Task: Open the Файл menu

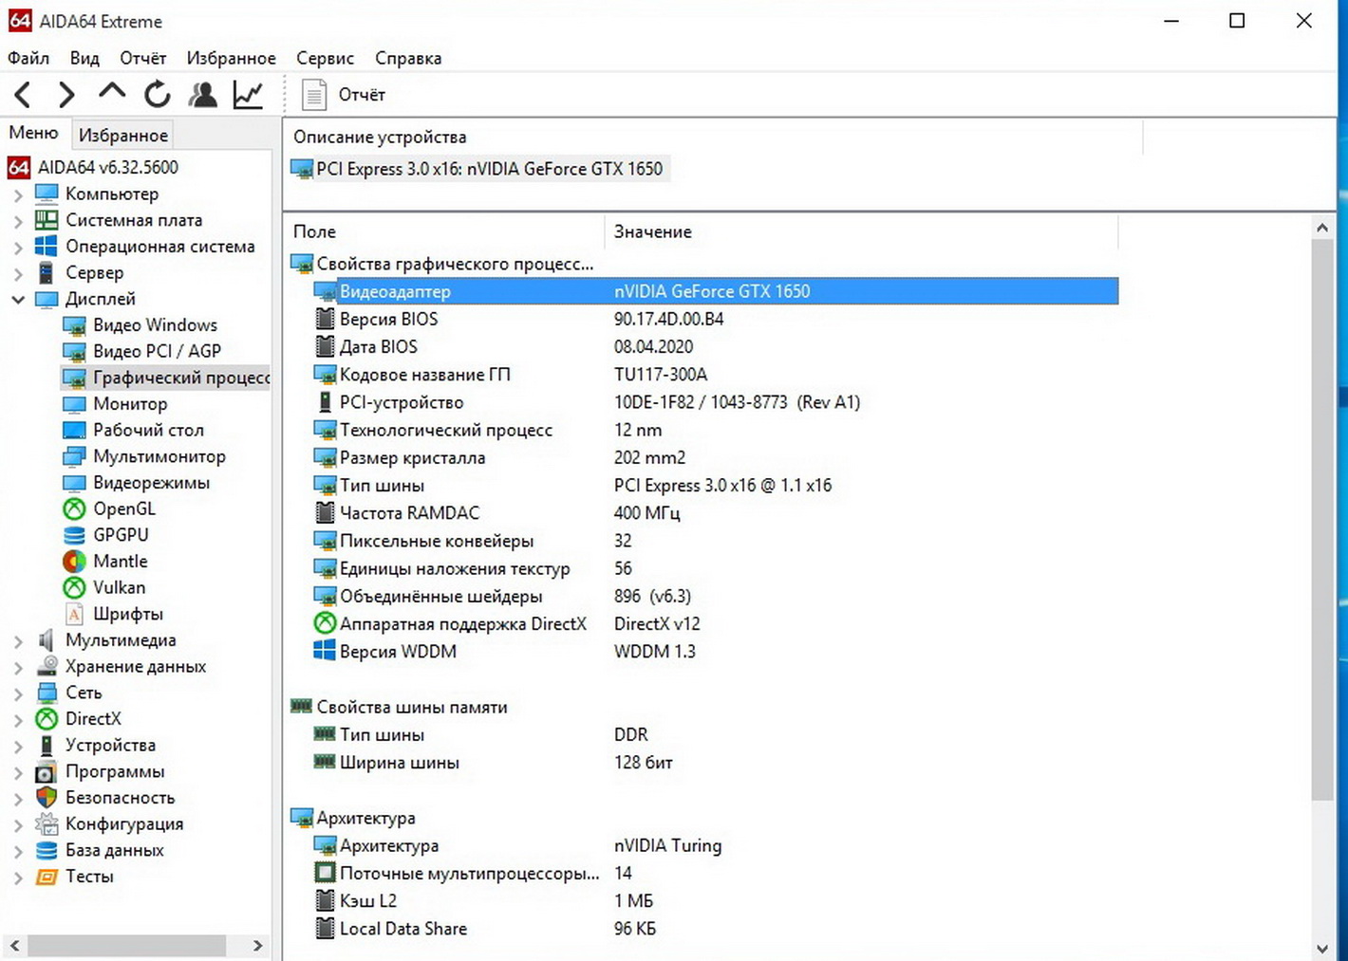Action: point(28,58)
